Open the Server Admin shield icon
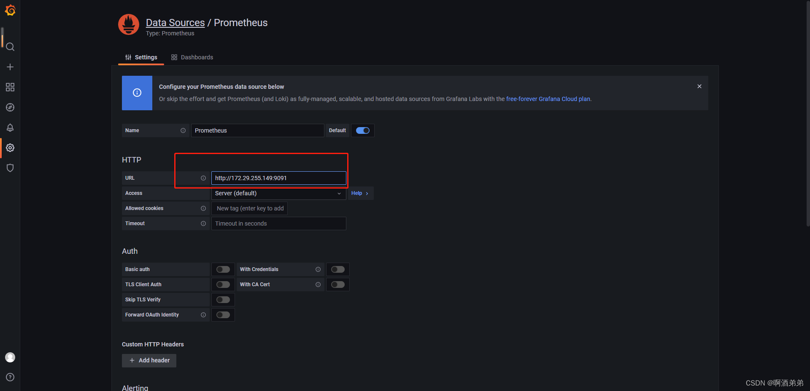810x391 pixels. tap(10, 168)
